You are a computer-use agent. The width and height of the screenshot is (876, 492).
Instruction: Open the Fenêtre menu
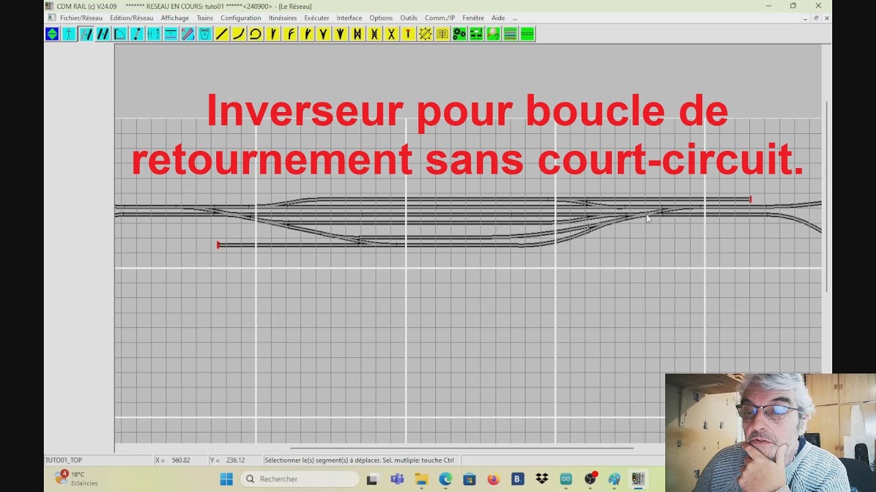473,18
